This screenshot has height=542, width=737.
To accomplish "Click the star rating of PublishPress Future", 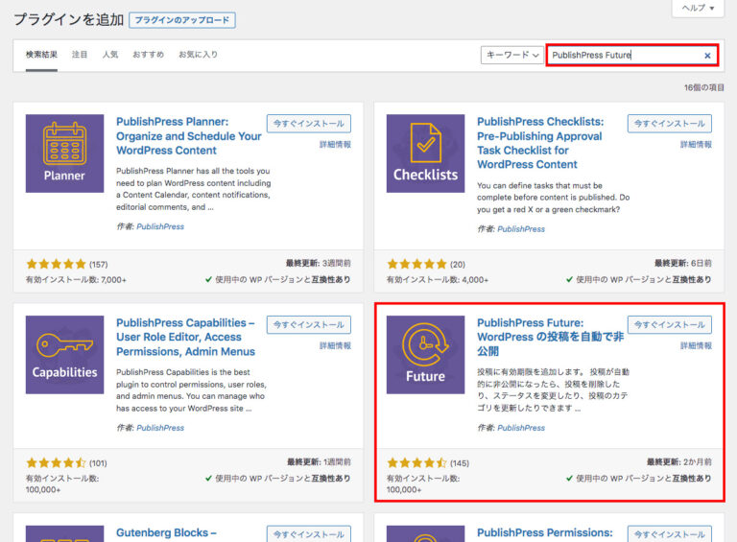I will click(416, 463).
